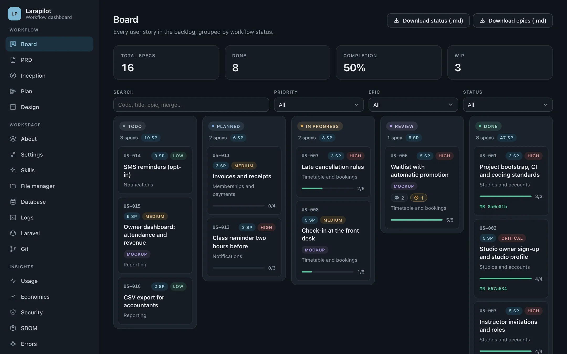Download epics markdown file
567x354 pixels.
(513, 20)
